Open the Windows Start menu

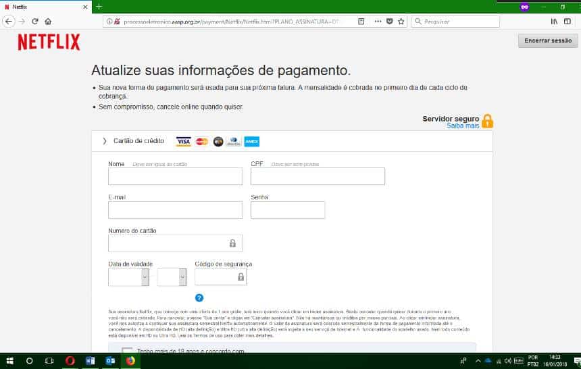10,361
